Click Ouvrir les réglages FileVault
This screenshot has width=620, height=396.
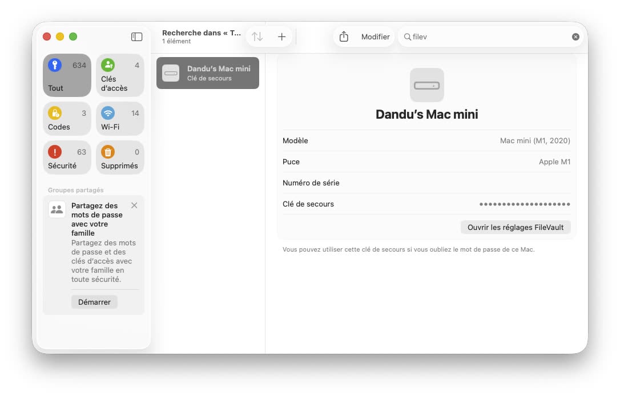[515, 227]
